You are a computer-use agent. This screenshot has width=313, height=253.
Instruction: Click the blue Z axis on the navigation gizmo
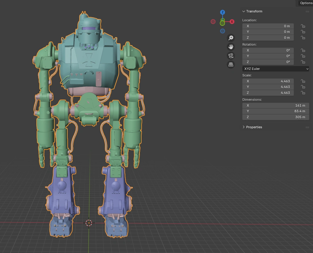[x=222, y=12]
